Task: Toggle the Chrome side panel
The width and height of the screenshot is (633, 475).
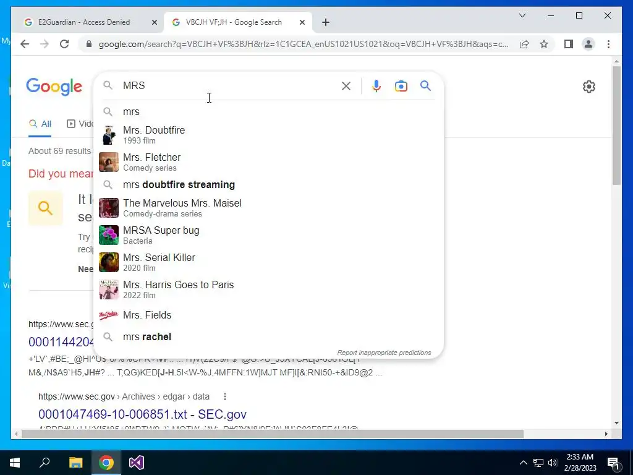Action: (569, 44)
